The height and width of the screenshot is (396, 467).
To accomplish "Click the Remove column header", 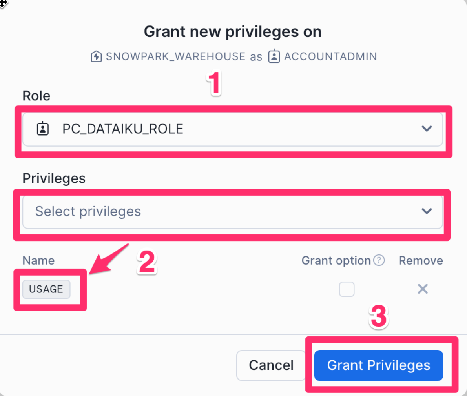I will click(x=421, y=260).
